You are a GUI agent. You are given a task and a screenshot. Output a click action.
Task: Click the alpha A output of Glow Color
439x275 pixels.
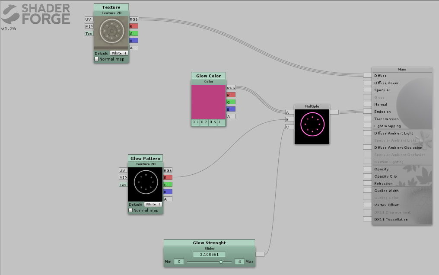[x=231, y=116]
